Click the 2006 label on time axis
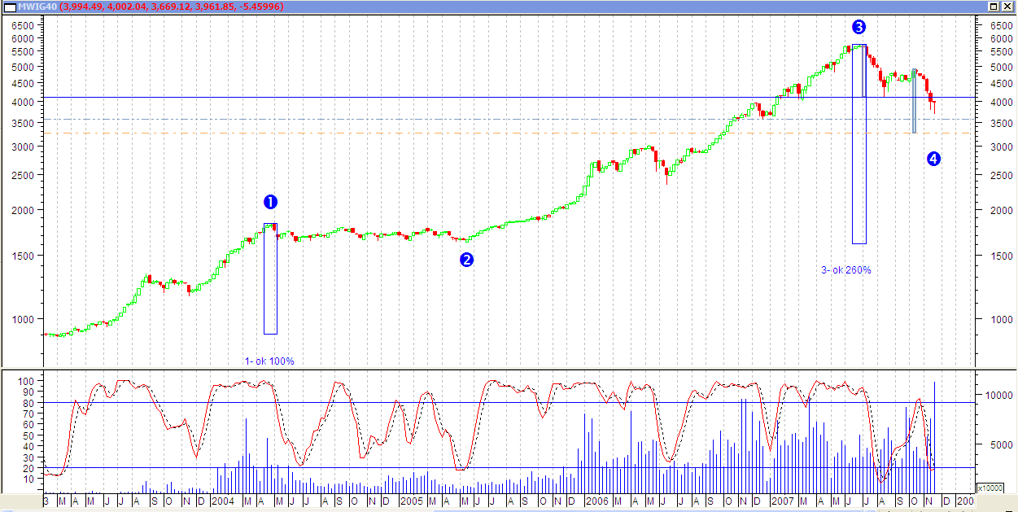 pos(596,501)
